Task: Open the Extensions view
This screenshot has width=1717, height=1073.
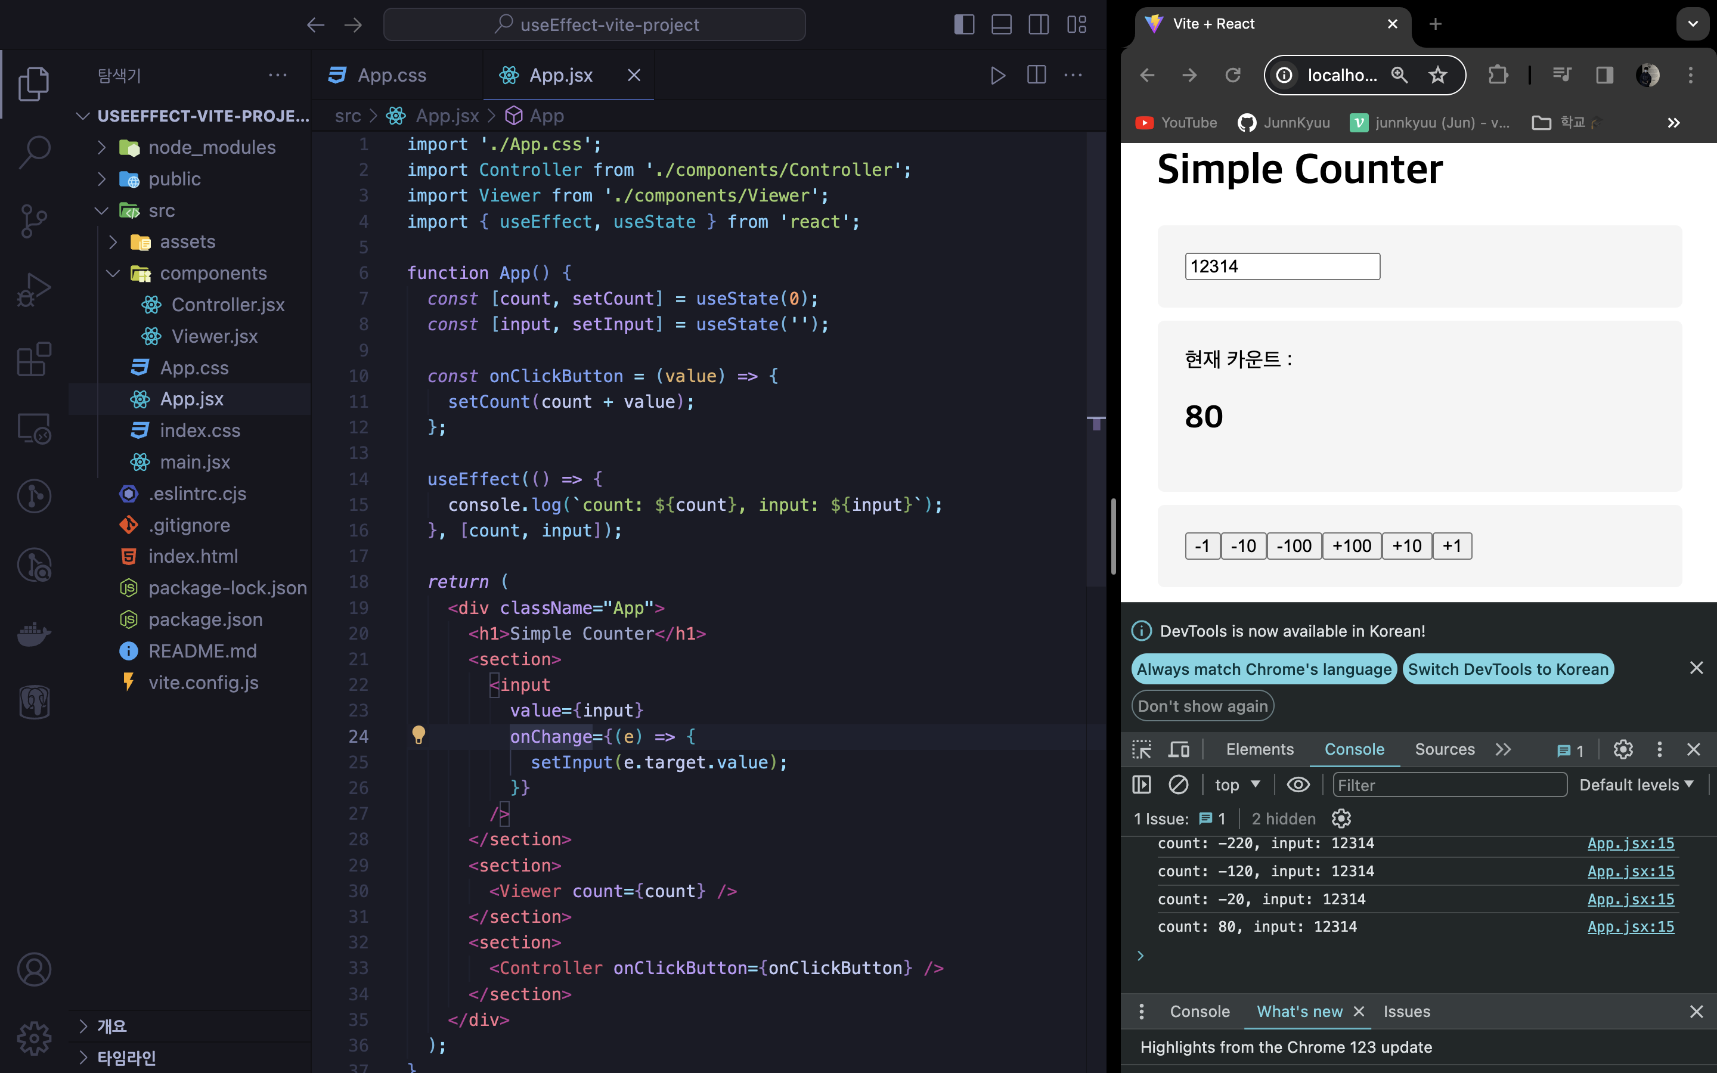Action: coord(34,360)
